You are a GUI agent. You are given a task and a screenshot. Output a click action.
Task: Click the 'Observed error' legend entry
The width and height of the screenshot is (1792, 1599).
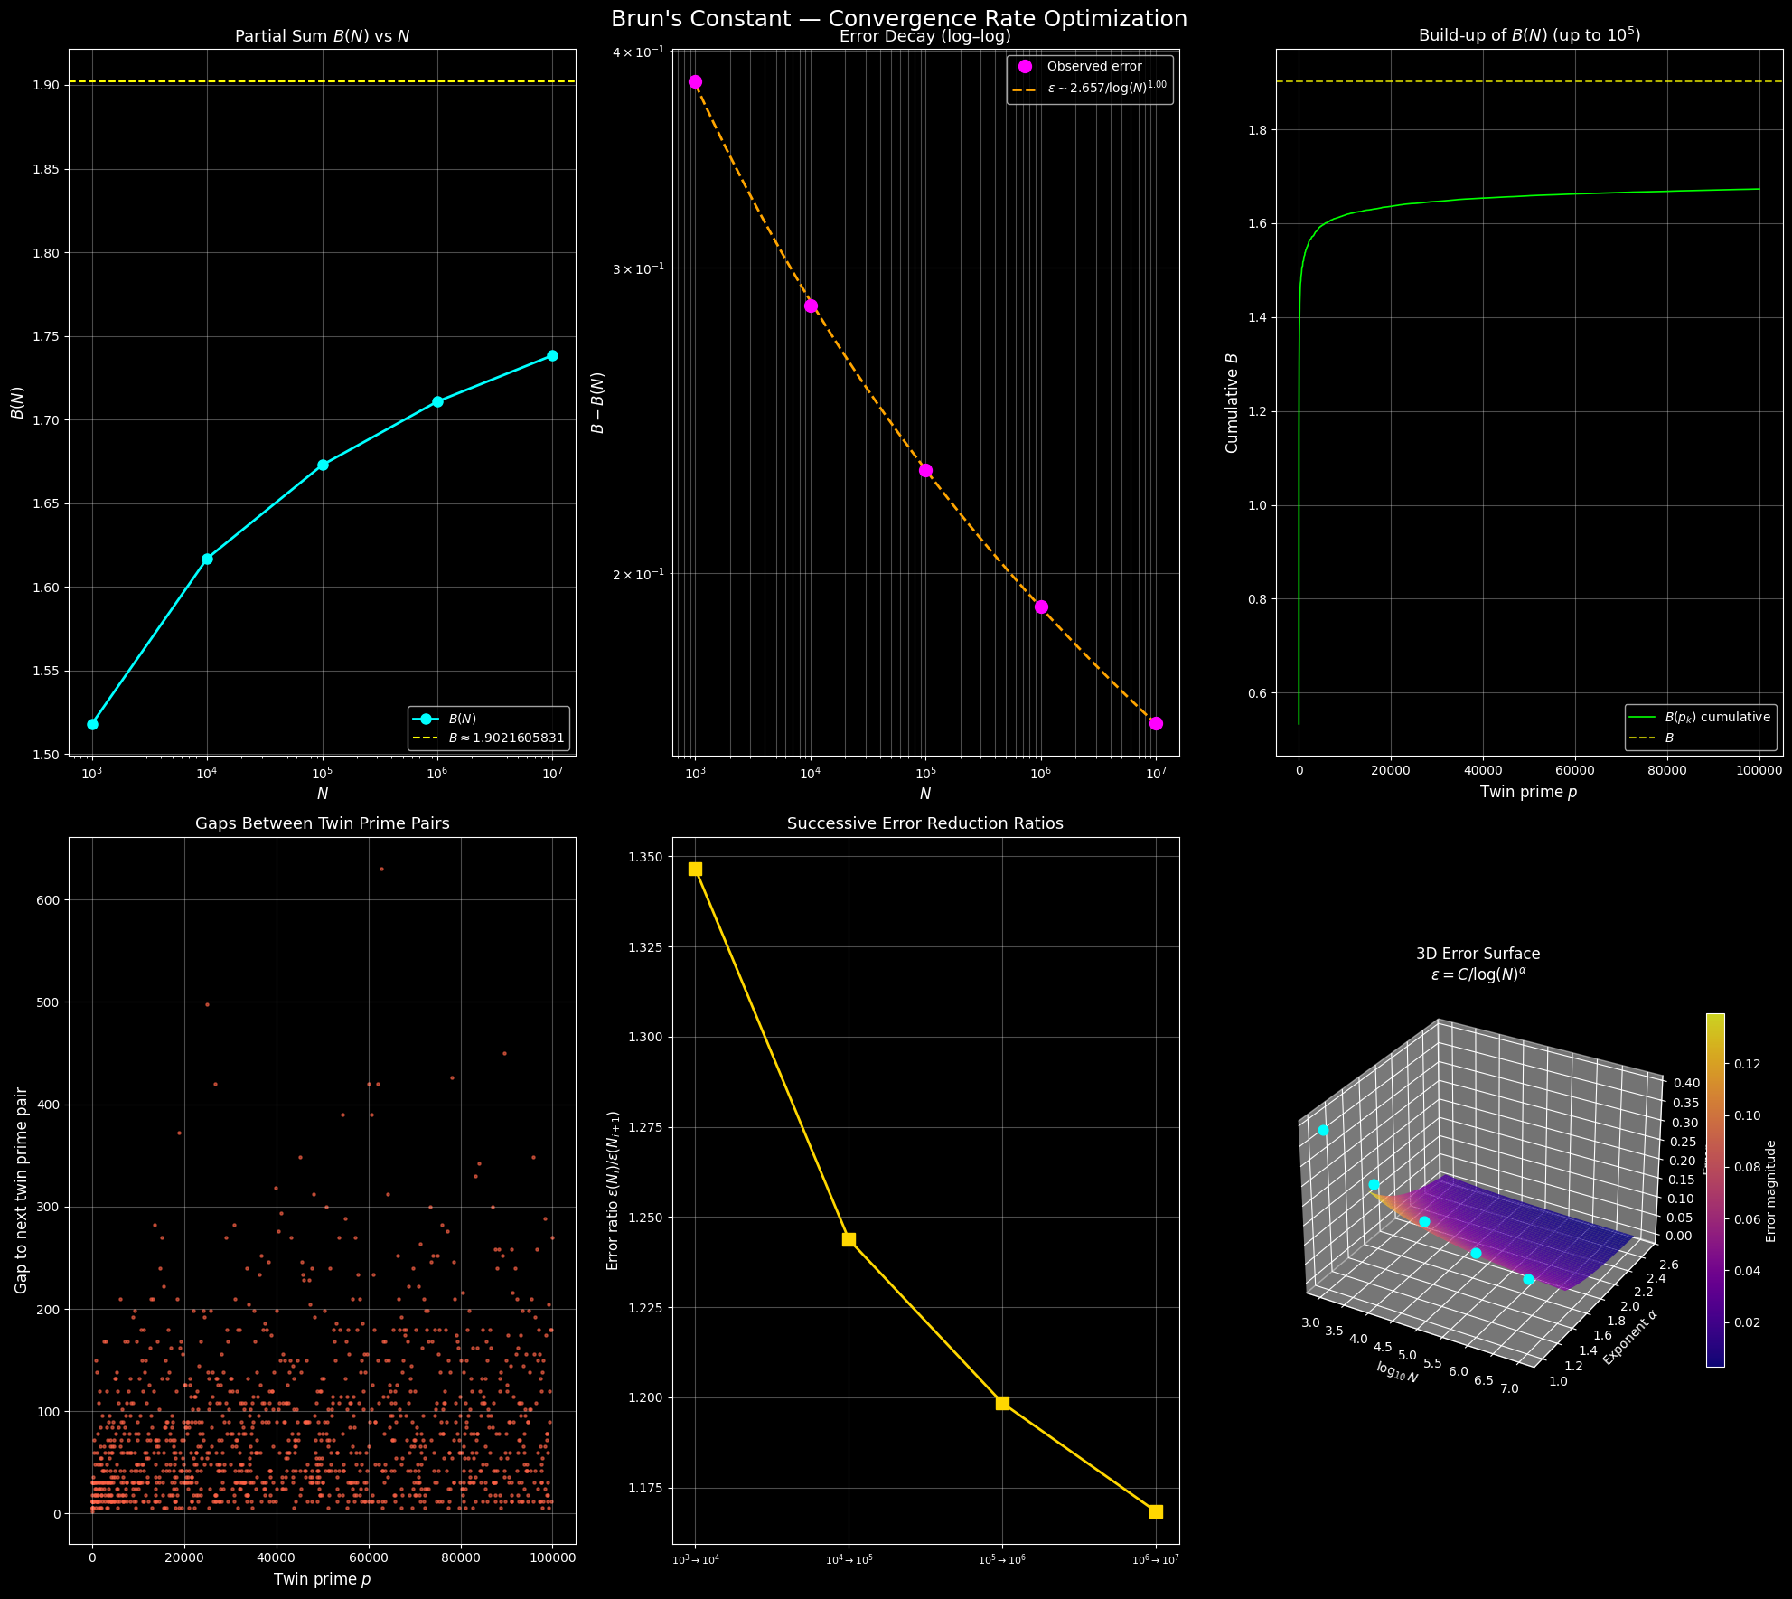(x=1093, y=66)
